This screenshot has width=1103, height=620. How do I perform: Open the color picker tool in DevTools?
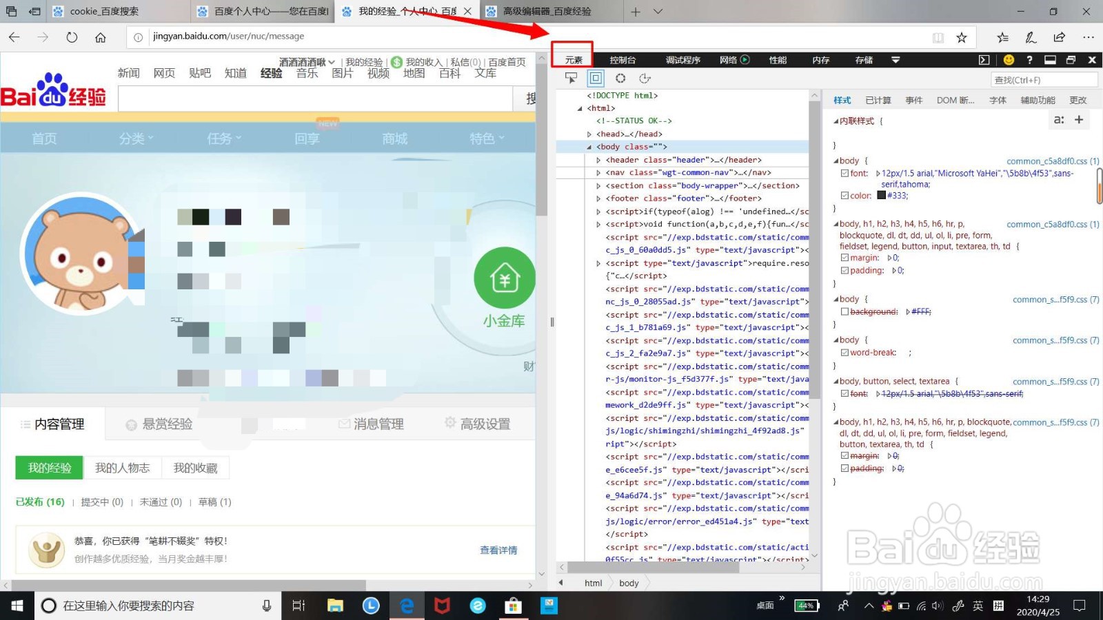point(620,78)
